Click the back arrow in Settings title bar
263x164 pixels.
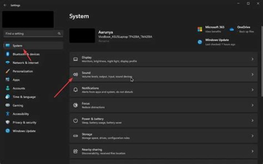point(5,5)
